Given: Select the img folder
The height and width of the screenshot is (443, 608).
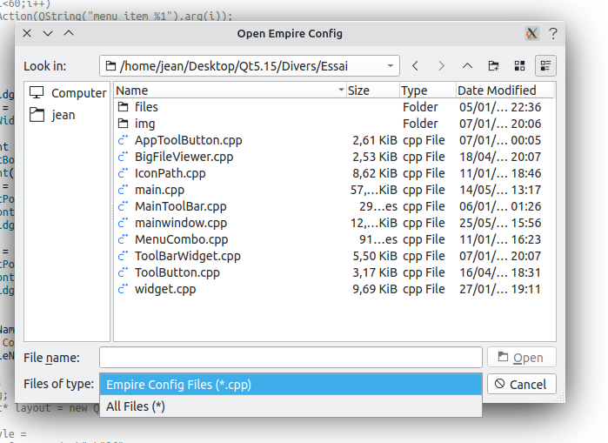Looking at the screenshot, I should [x=144, y=124].
